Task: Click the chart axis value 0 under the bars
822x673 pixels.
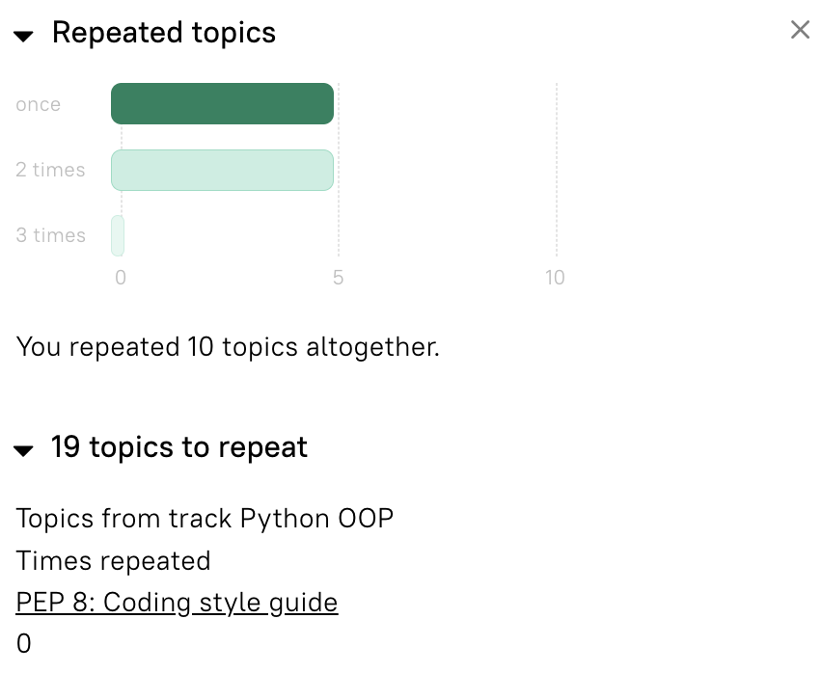Action: coord(121,278)
